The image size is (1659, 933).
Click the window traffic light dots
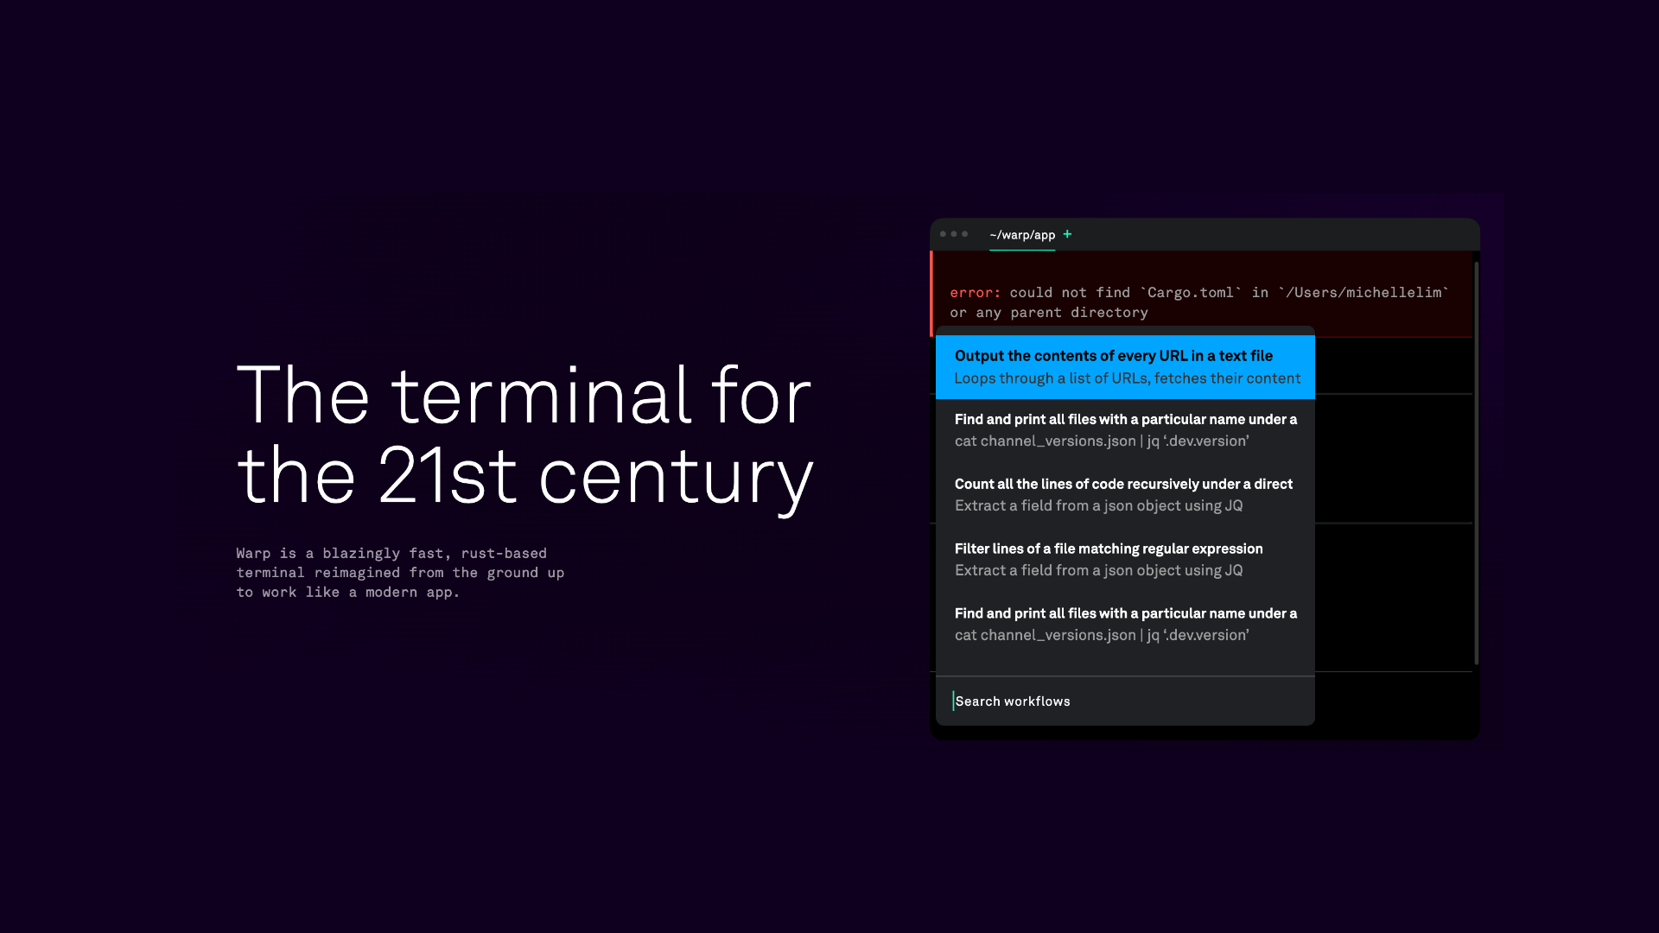(x=954, y=234)
